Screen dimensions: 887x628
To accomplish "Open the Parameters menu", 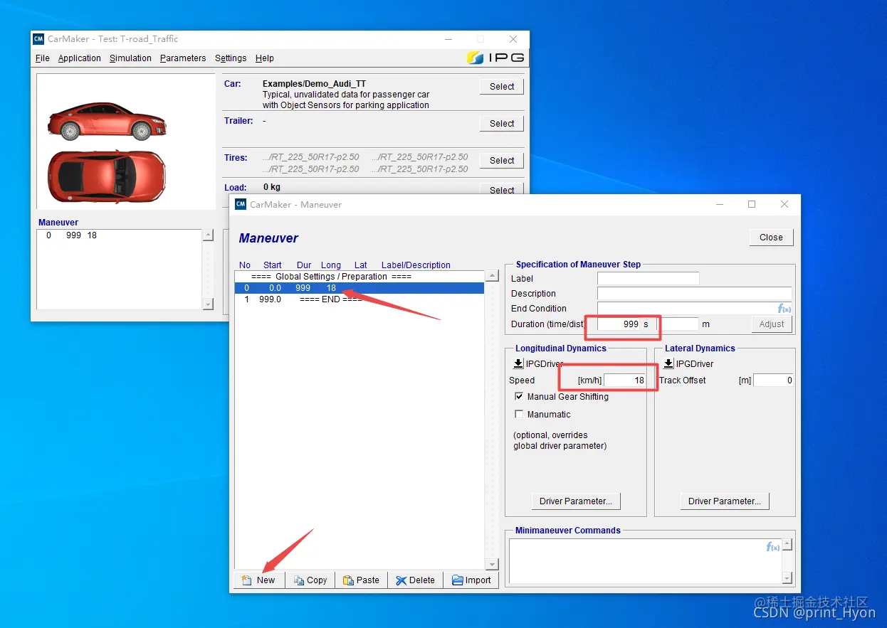I will [183, 58].
